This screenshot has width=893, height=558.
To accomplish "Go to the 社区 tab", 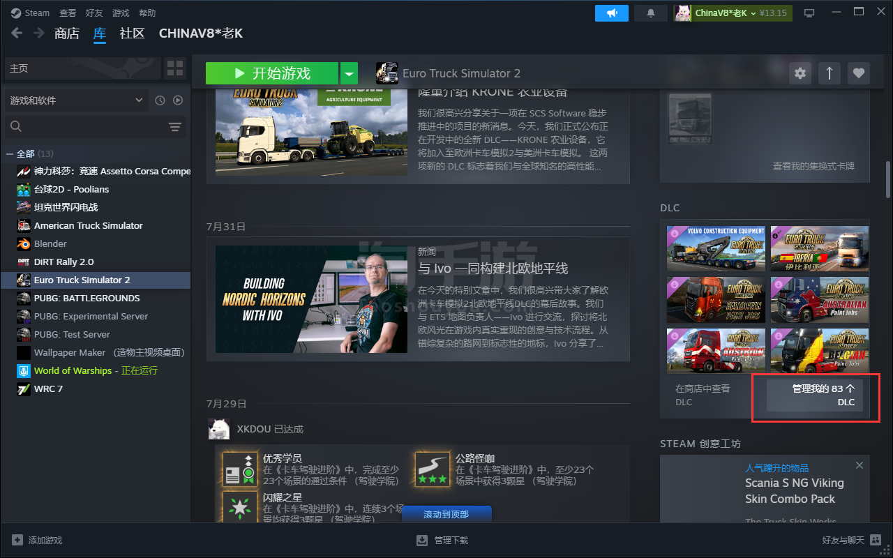I will tap(132, 33).
